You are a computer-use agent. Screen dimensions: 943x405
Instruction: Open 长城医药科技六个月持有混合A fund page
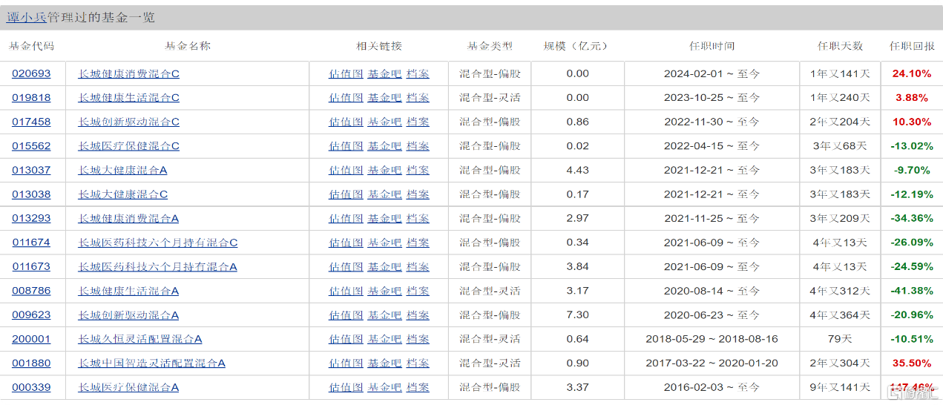click(158, 266)
